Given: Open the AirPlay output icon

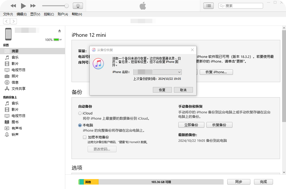Looking at the screenshot, I should pos(78,6).
